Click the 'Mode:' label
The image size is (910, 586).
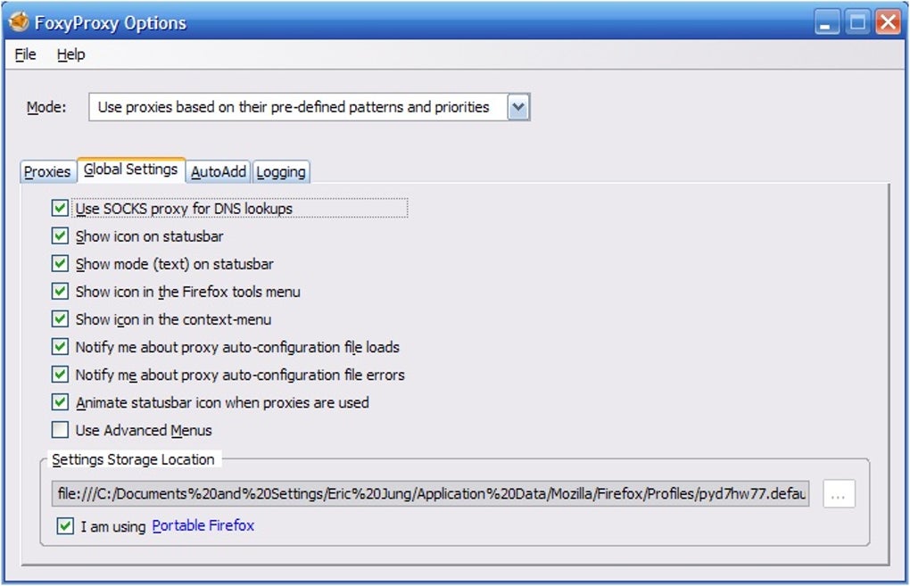tap(46, 107)
